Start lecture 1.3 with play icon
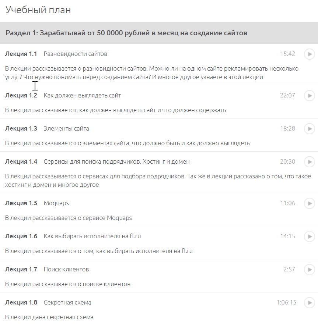Image resolution: width=318 pixels, height=324 pixels. pyautogui.click(x=309, y=129)
